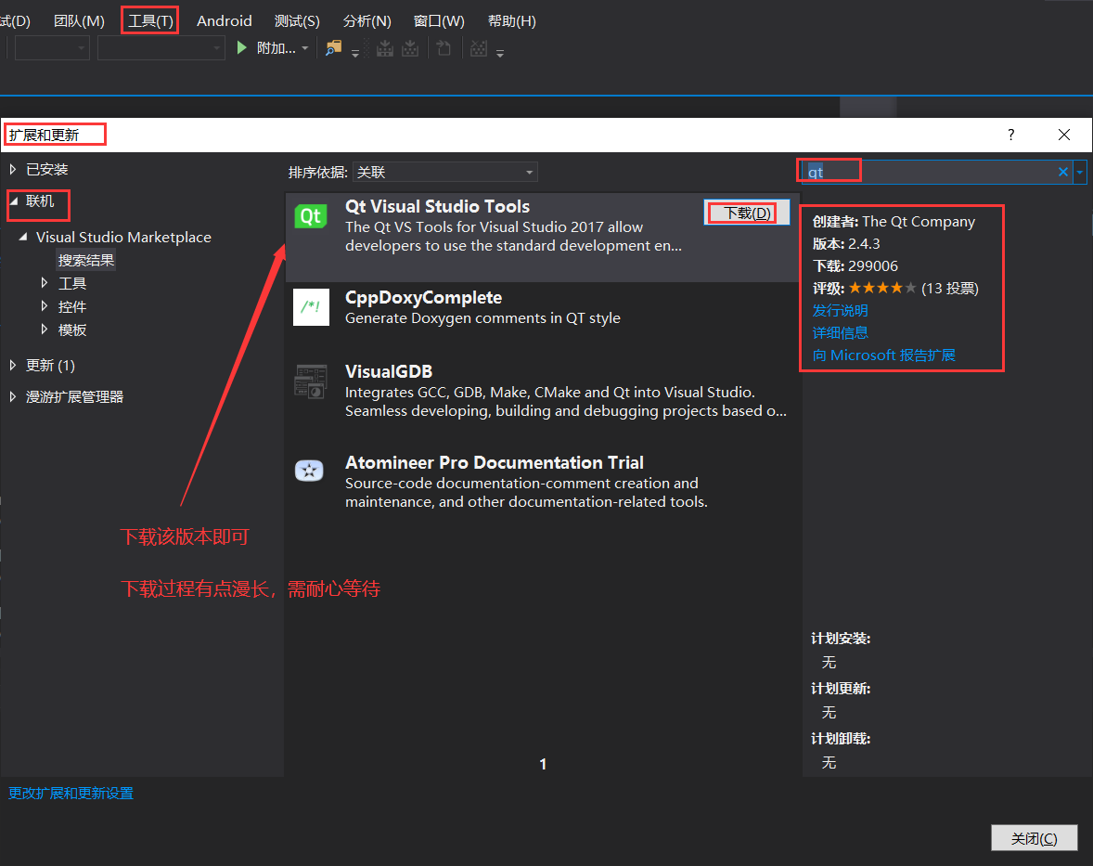Open the 窗口(W) menu
The height and width of the screenshot is (866, 1093).
439,21
